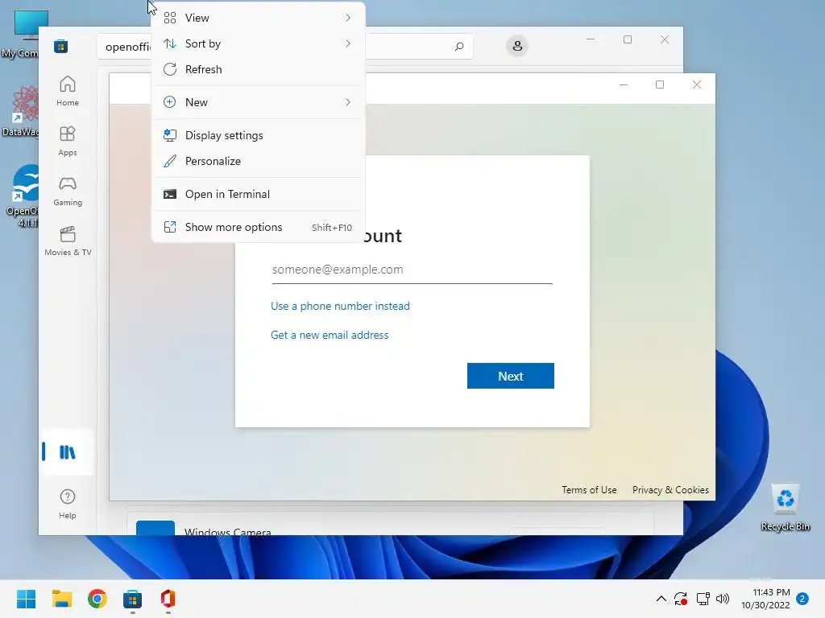Viewport: 825px width, 618px height.
Task: Open the Privacy & Cookies link
Action: [x=670, y=490]
